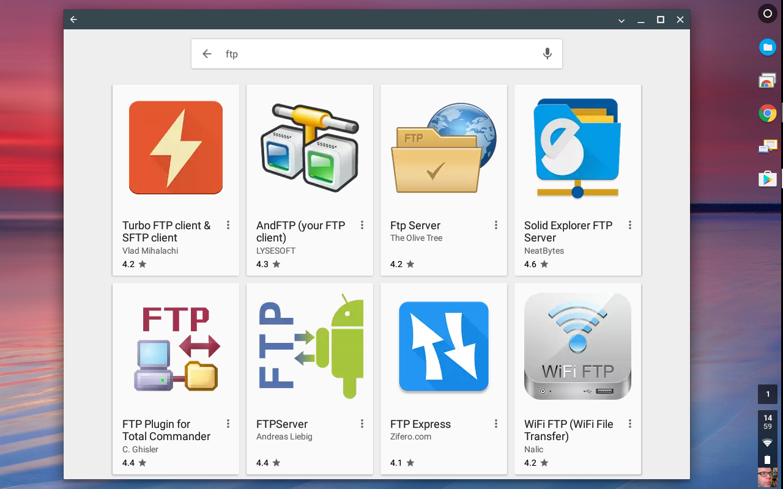Click the 4.6 rating on Solid Explorer

536,264
